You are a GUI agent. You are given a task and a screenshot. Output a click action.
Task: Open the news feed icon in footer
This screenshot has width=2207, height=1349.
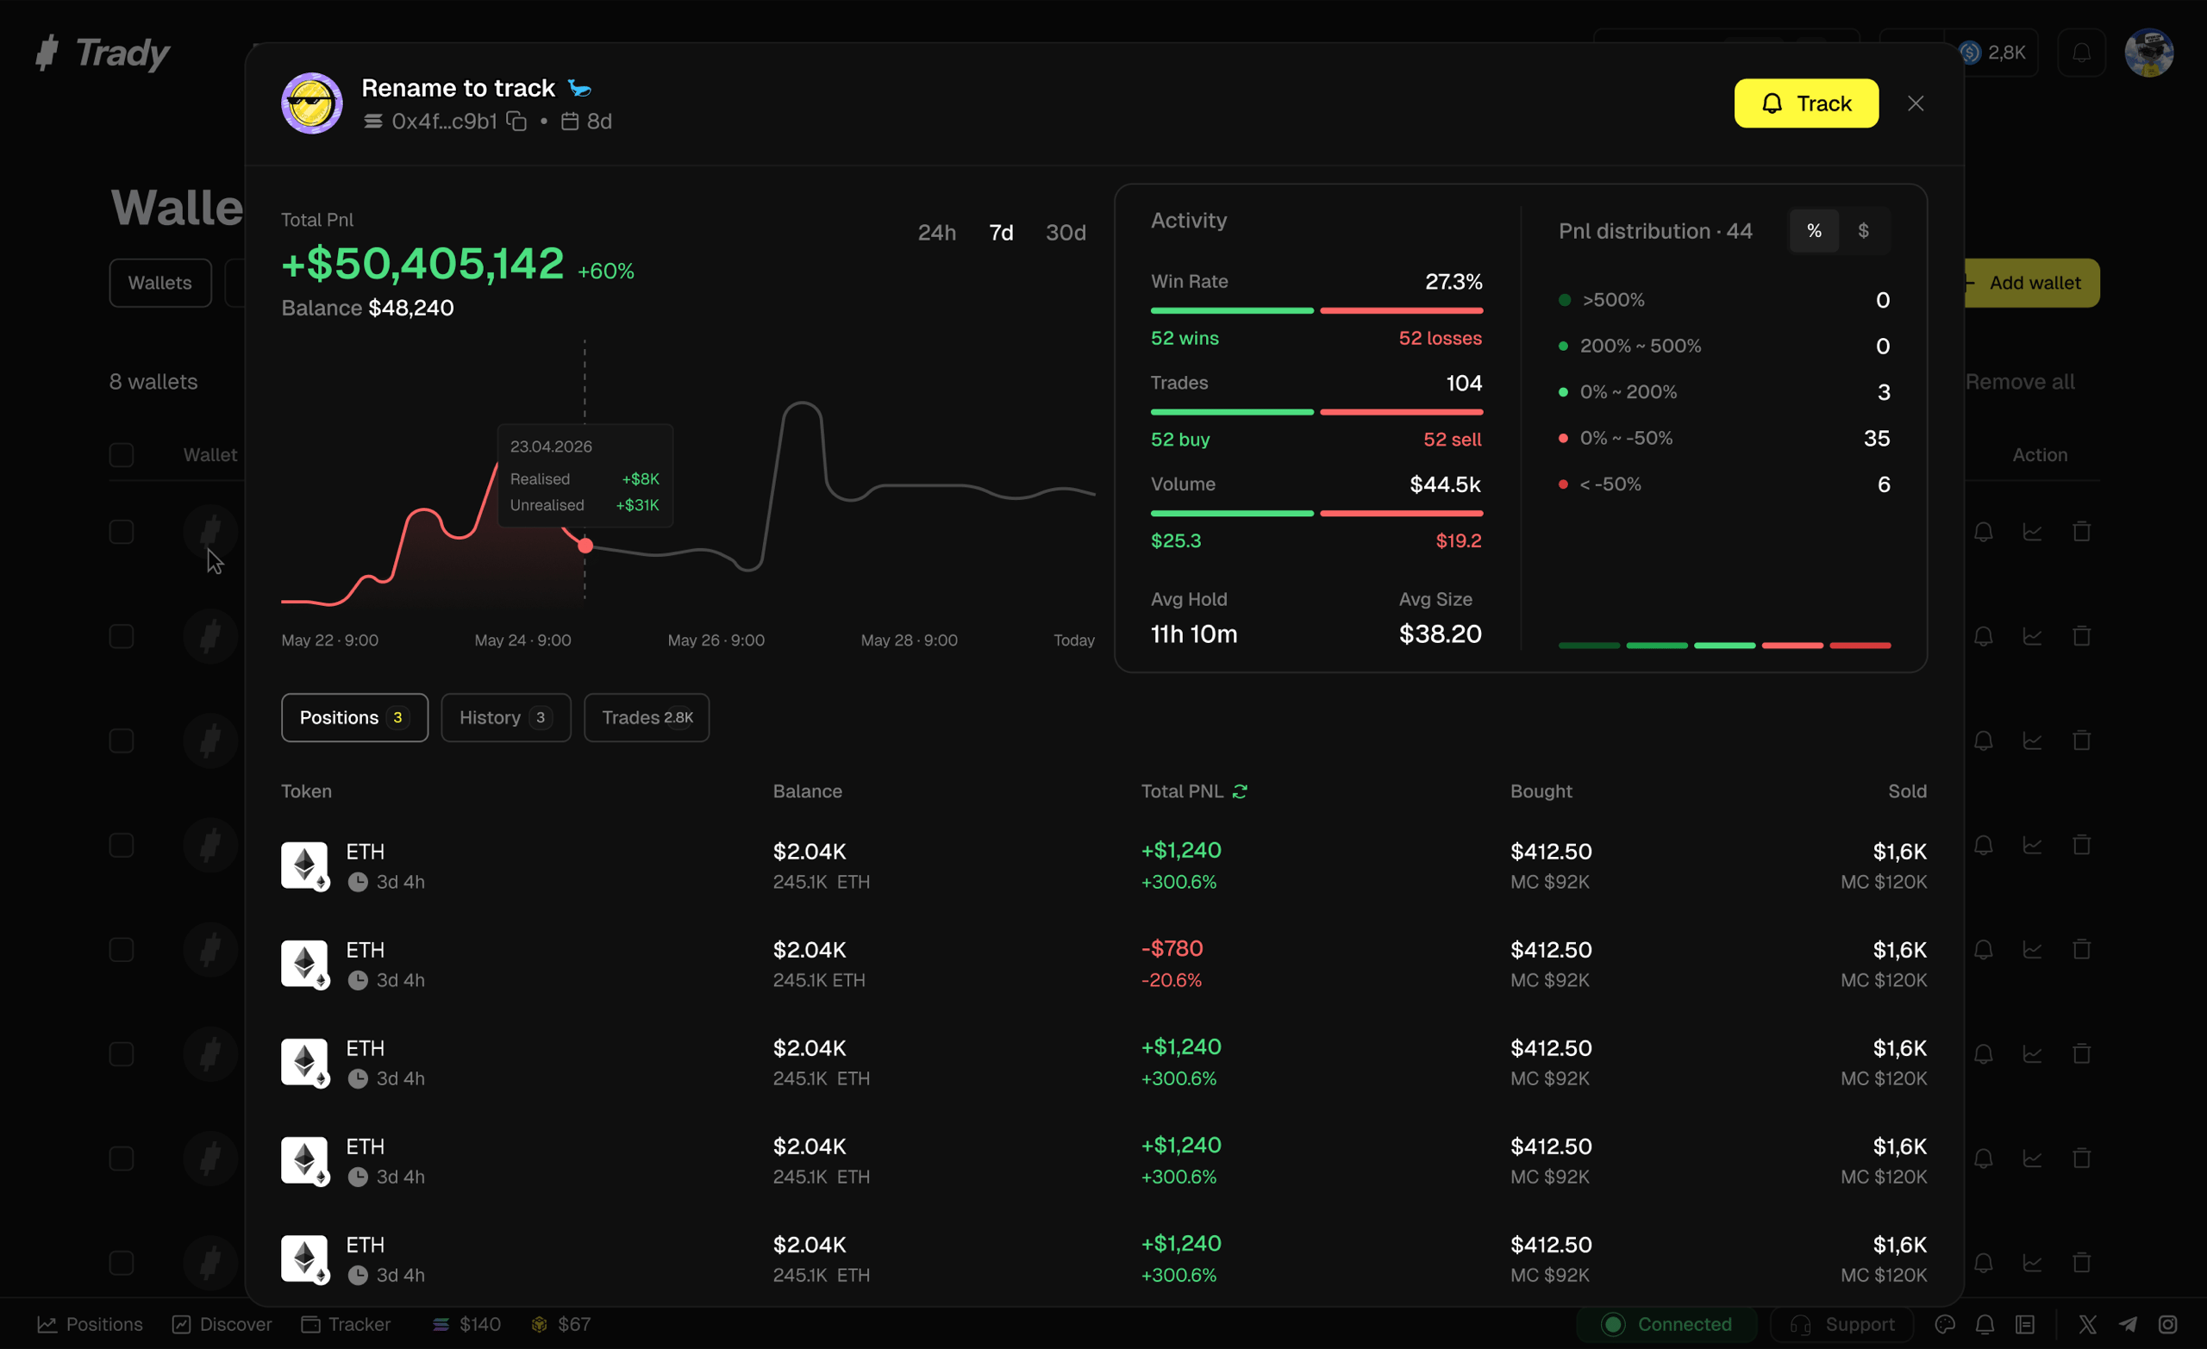click(x=2025, y=1324)
